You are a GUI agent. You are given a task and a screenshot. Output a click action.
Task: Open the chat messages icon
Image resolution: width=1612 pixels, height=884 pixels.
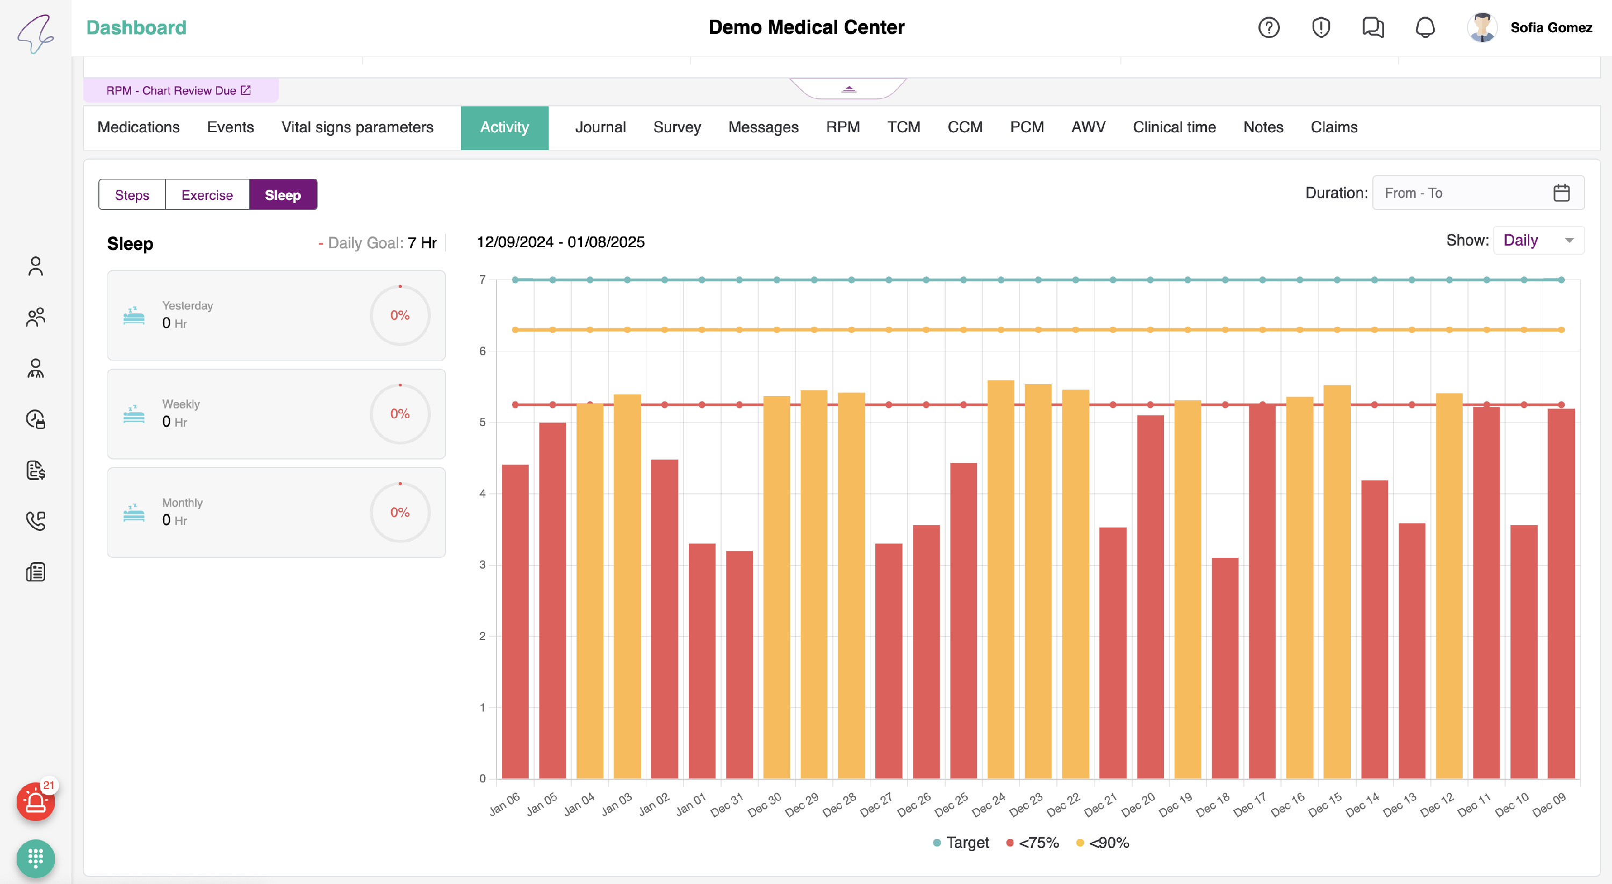pos(1373,27)
